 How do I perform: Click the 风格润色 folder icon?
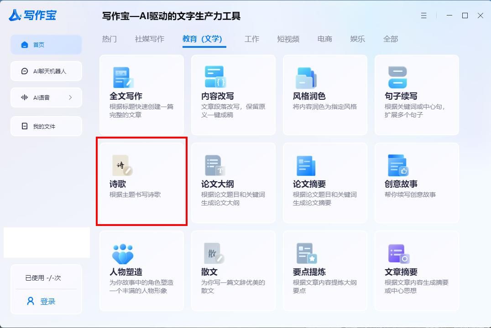[306, 78]
